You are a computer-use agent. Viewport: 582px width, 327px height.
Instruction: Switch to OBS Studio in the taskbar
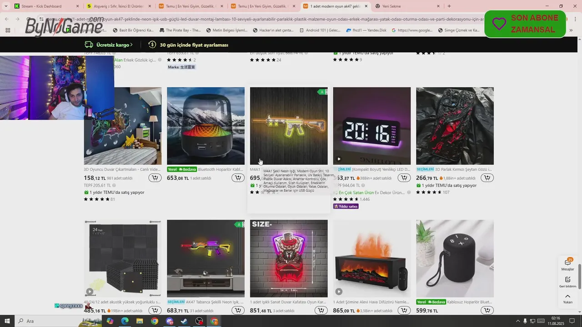click(x=199, y=321)
